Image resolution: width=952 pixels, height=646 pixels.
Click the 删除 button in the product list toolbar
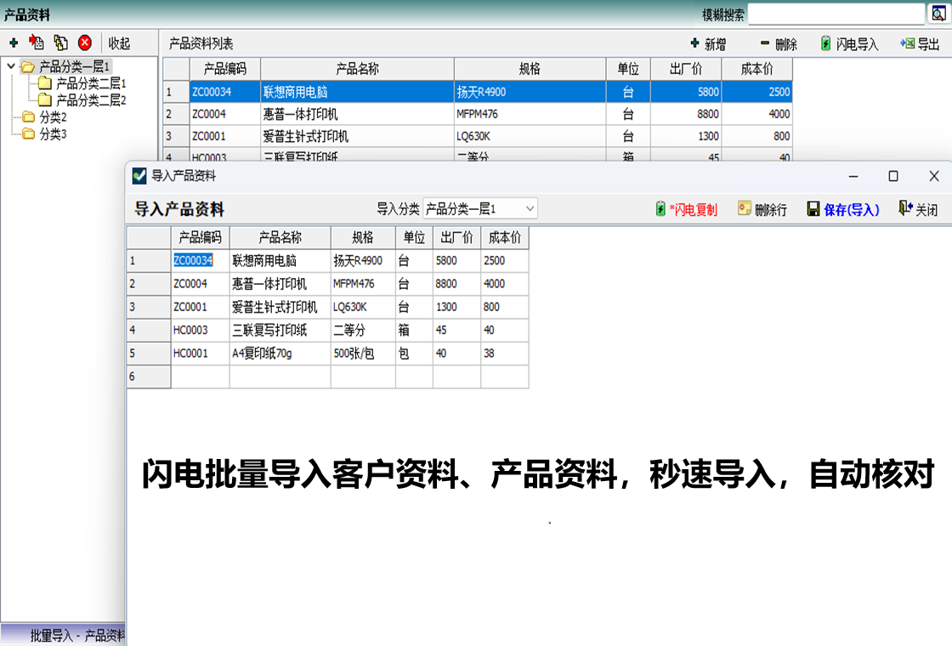coord(779,44)
